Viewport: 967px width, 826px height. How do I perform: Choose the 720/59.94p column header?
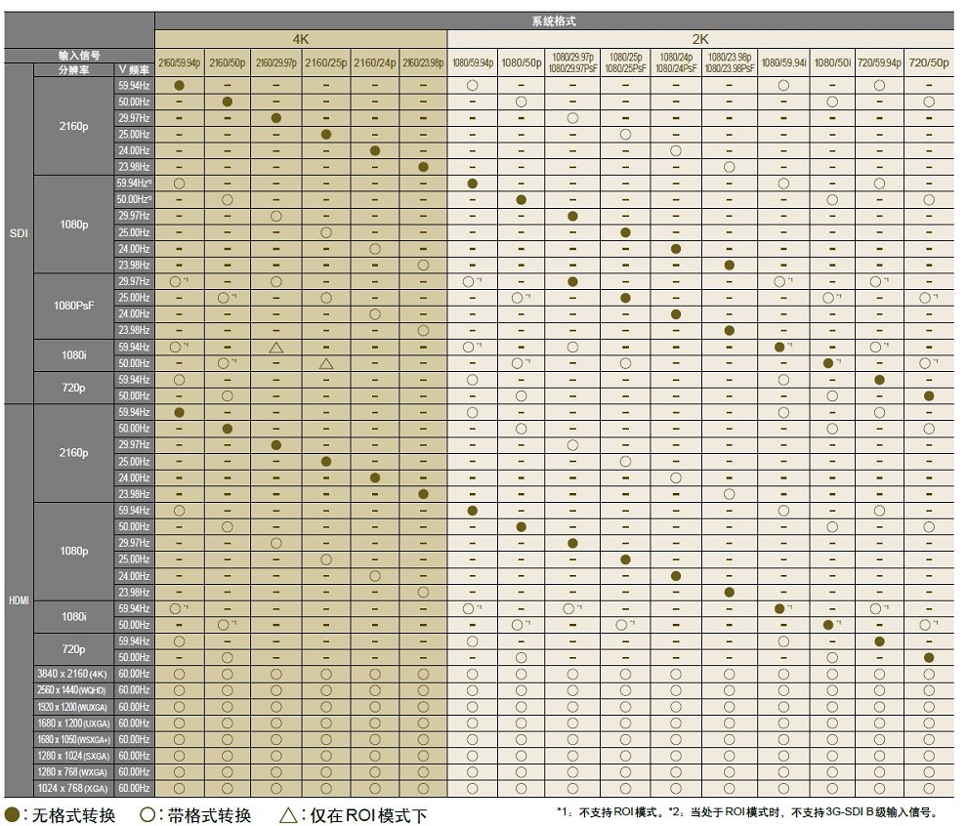879,62
